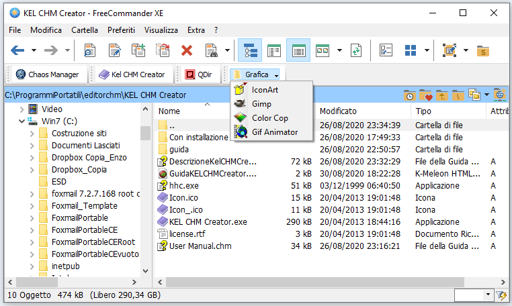Click the four-squares layout icon

click(x=411, y=50)
